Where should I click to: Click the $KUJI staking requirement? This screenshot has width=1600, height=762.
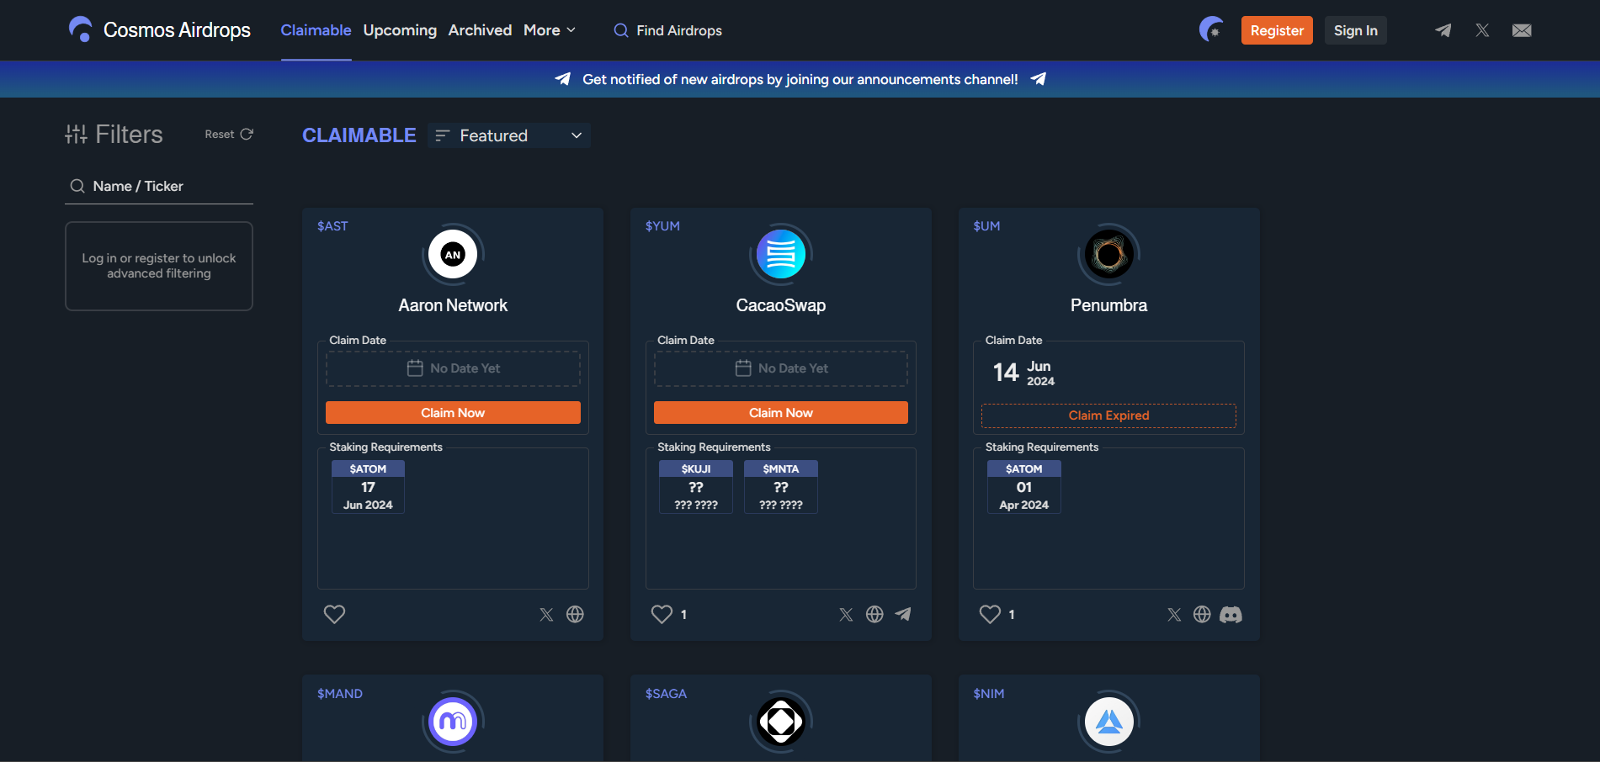(696, 487)
